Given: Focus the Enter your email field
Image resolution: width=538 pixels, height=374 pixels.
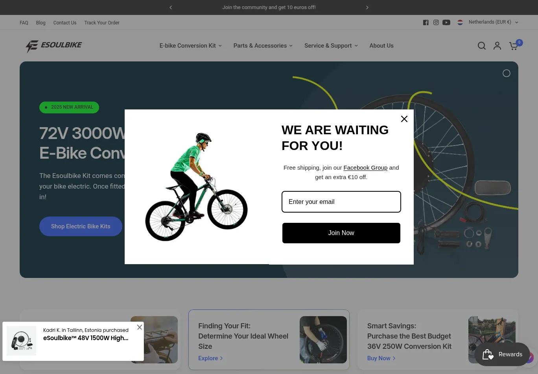Looking at the screenshot, I should pyautogui.click(x=341, y=202).
